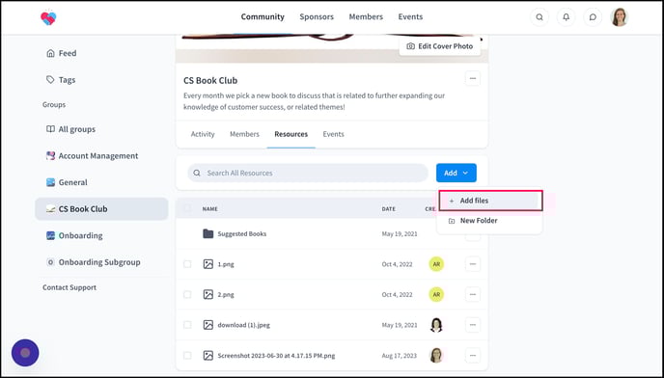Click creator avatar on Screenshot row
The height and width of the screenshot is (378, 664).
click(x=436, y=356)
